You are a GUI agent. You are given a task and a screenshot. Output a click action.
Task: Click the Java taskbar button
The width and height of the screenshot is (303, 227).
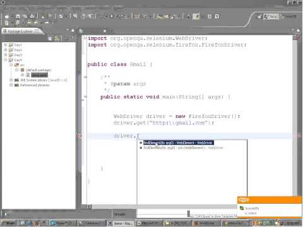tap(121, 223)
